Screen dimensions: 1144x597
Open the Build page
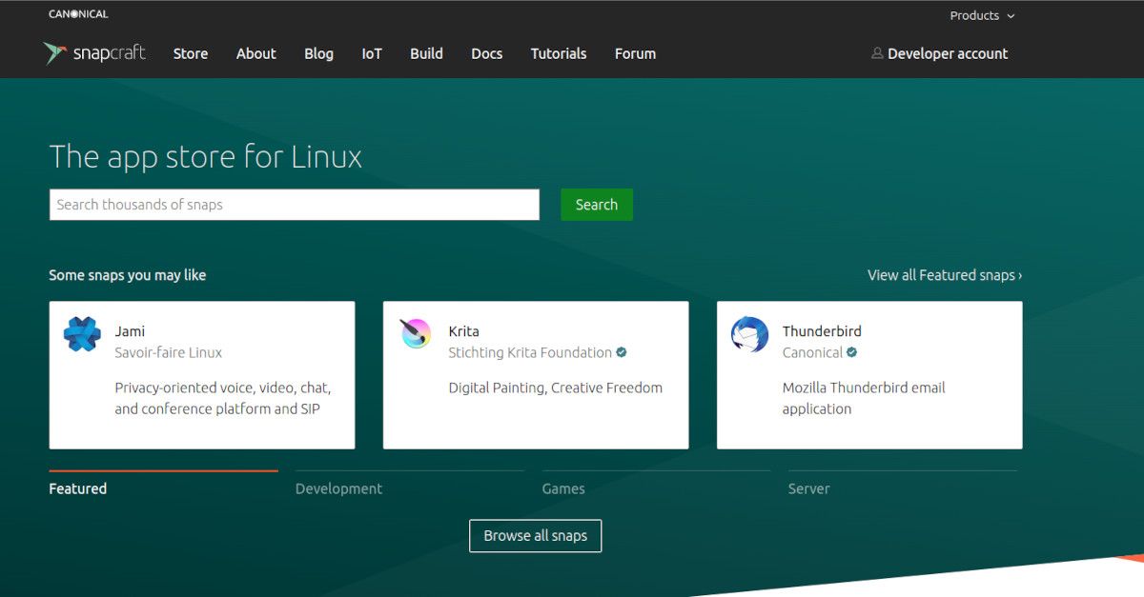click(x=426, y=53)
